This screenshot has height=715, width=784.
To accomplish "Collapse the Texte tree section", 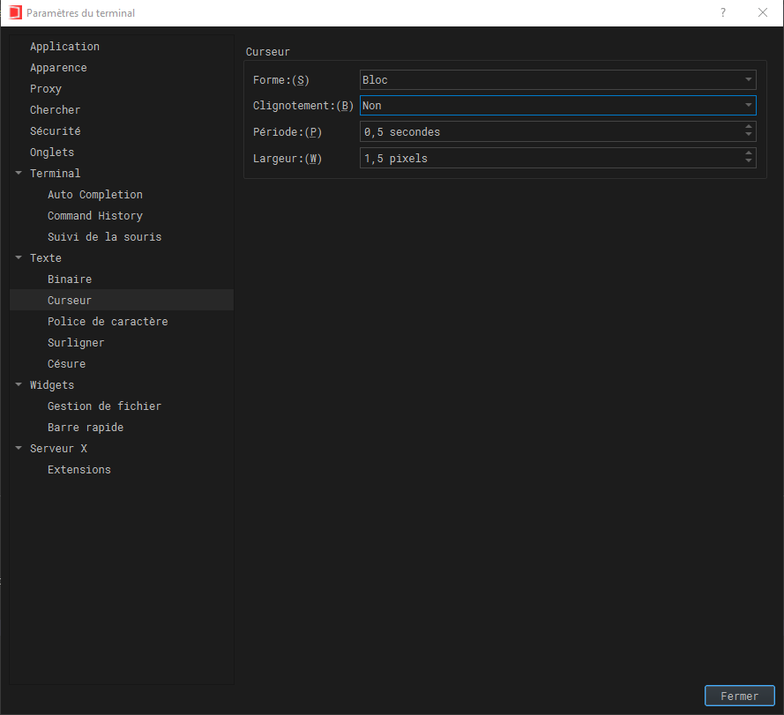I will [x=19, y=257].
